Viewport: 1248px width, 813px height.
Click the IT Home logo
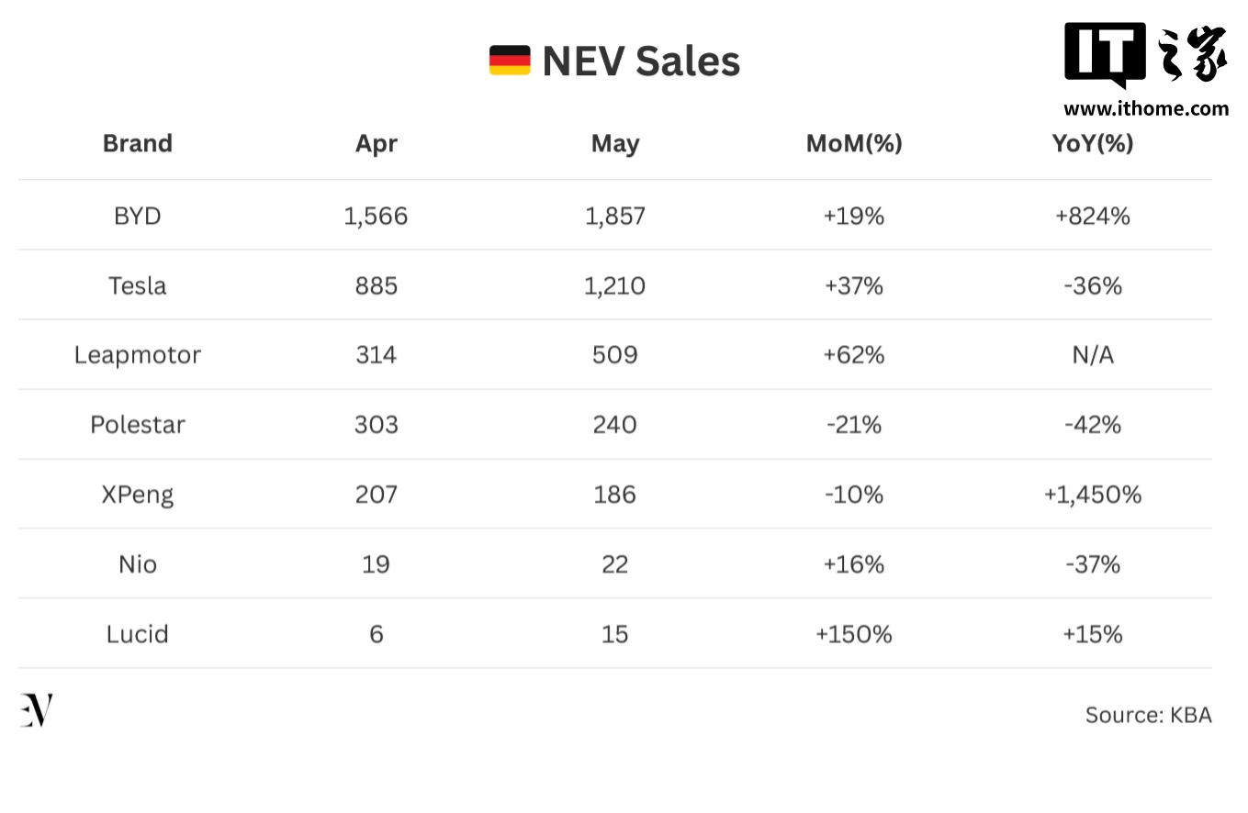(x=1145, y=55)
